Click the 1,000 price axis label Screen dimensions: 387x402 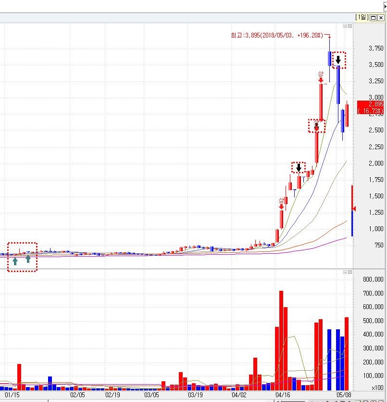coord(376,229)
